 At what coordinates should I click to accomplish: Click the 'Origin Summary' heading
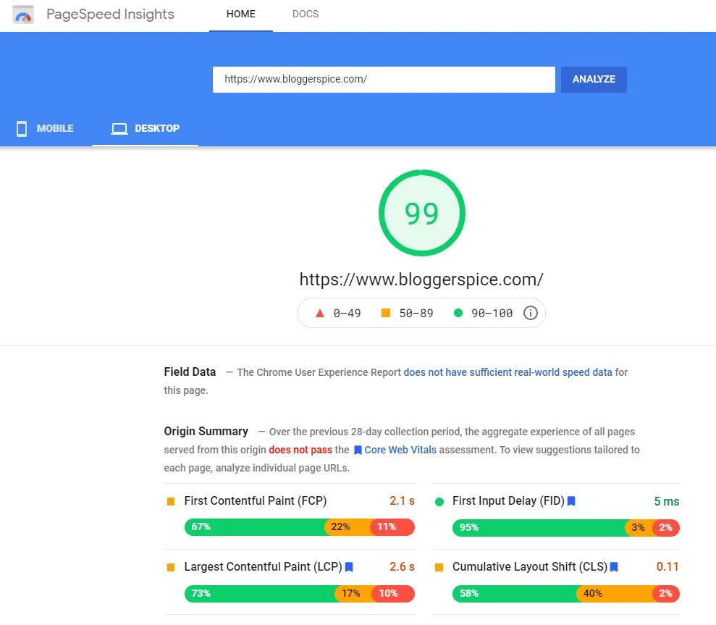coord(206,432)
